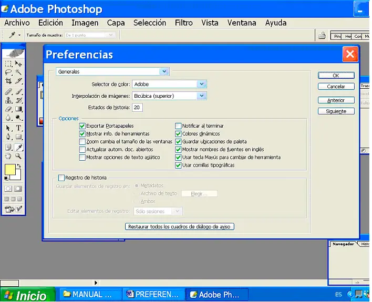Open the Generales preferences section dropdown
The height and width of the screenshot is (302, 372).
(112, 71)
